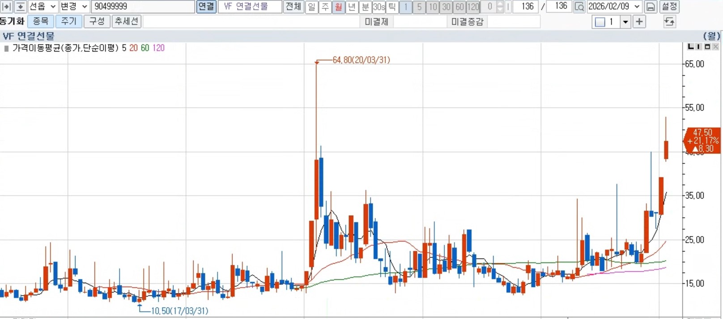Click the 주기 sync tab
Viewport: 723px width, 319px height.
[x=69, y=21]
